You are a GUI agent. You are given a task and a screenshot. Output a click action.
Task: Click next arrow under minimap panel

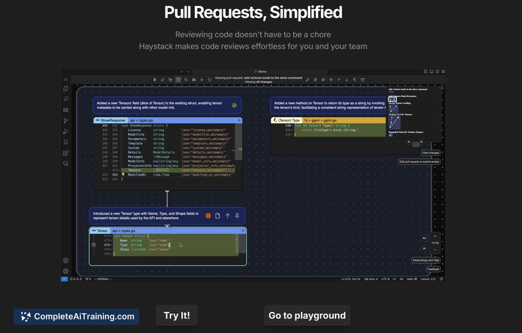[x=421, y=142]
